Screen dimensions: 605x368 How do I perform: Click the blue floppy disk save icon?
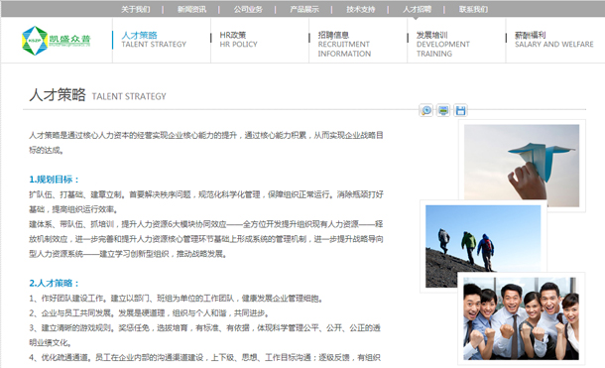click(x=461, y=110)
